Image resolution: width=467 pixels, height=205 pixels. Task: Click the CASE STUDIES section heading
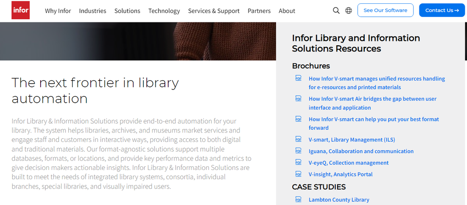click(318, 187)
